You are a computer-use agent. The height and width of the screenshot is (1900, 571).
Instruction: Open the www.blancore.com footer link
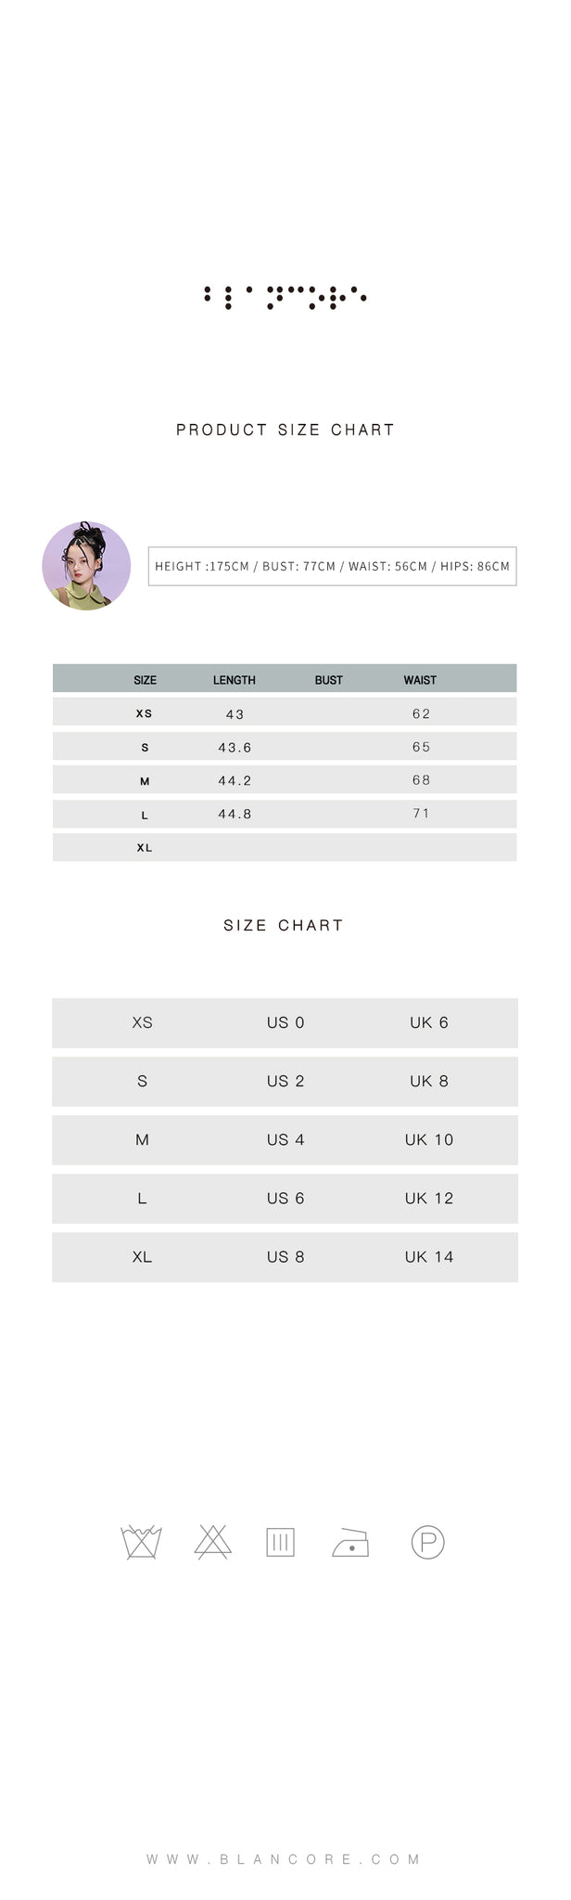285,1859
